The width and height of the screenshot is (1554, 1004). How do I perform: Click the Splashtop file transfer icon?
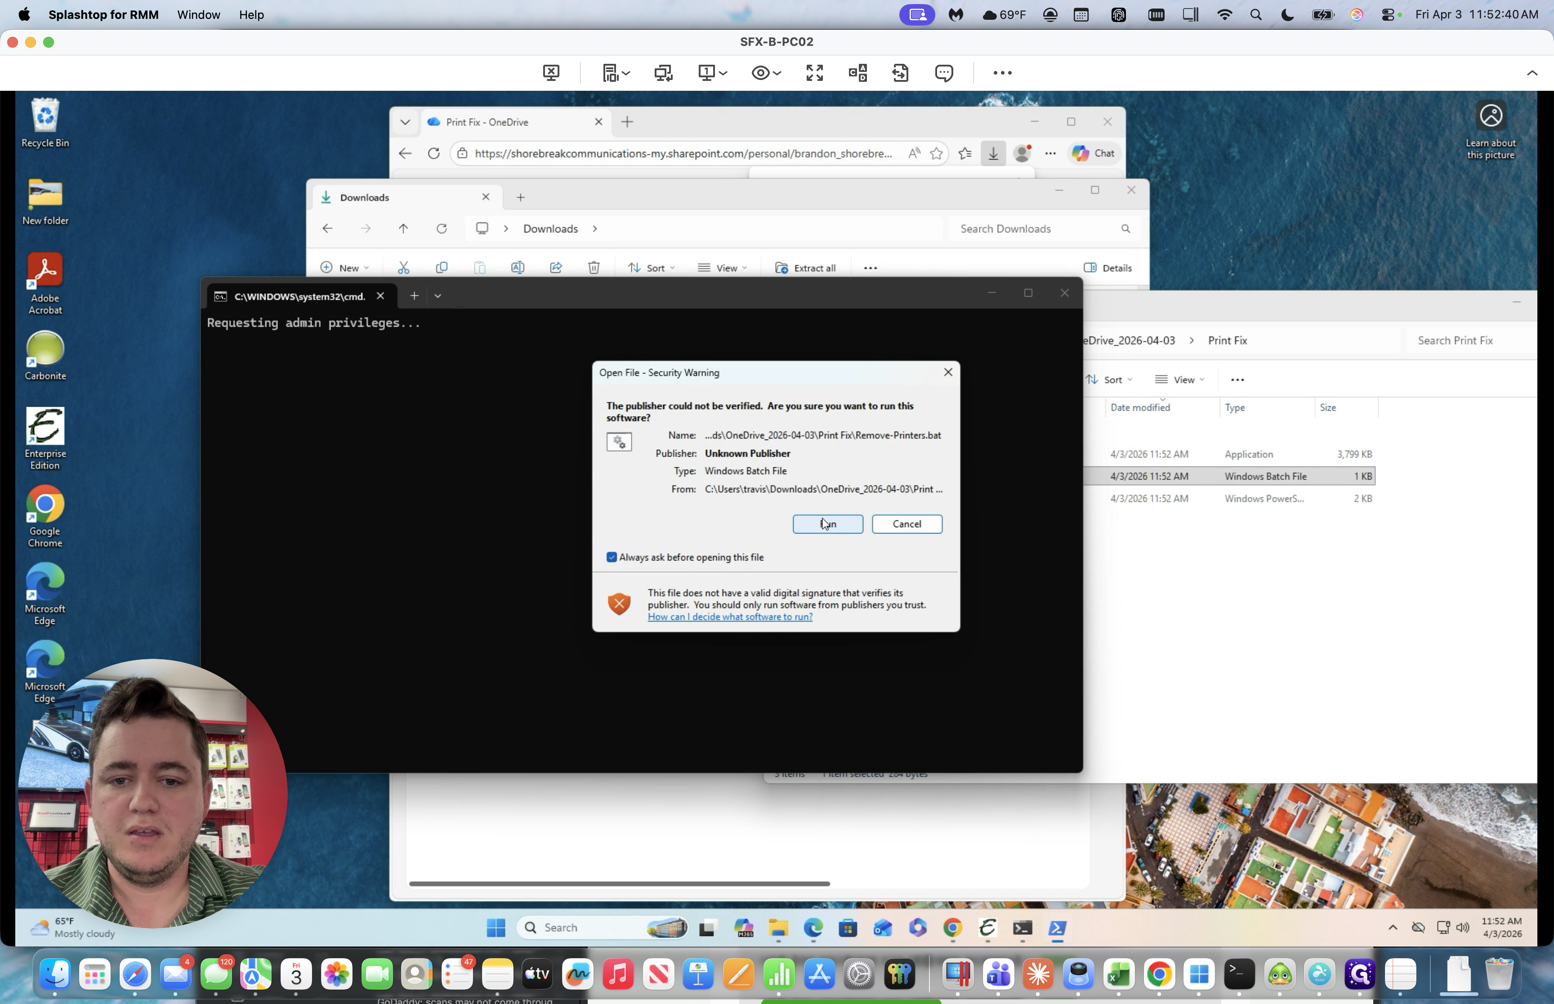[x=900, y=72]
